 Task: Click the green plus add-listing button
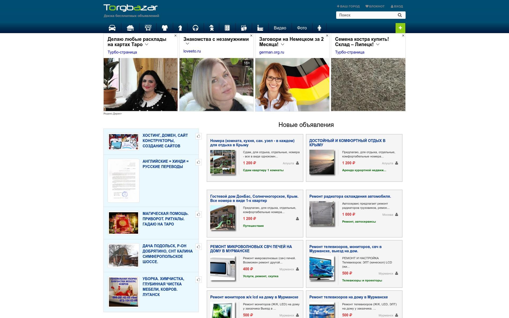(x=400, y=28)
